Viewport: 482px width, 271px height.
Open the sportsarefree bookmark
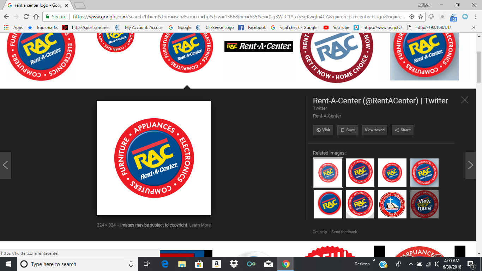tap(86, 27)
